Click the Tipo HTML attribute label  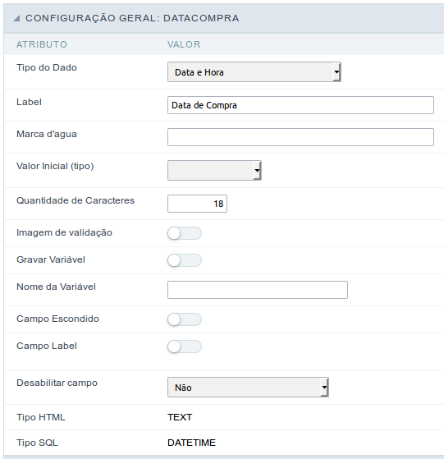pos(41,417)
